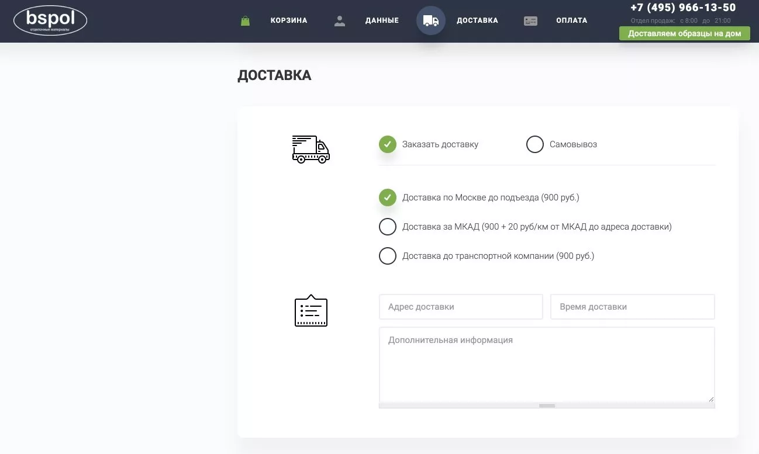Go to the Оплата step
This screenshot has width=759, height=454.
(x=572, y=20)
